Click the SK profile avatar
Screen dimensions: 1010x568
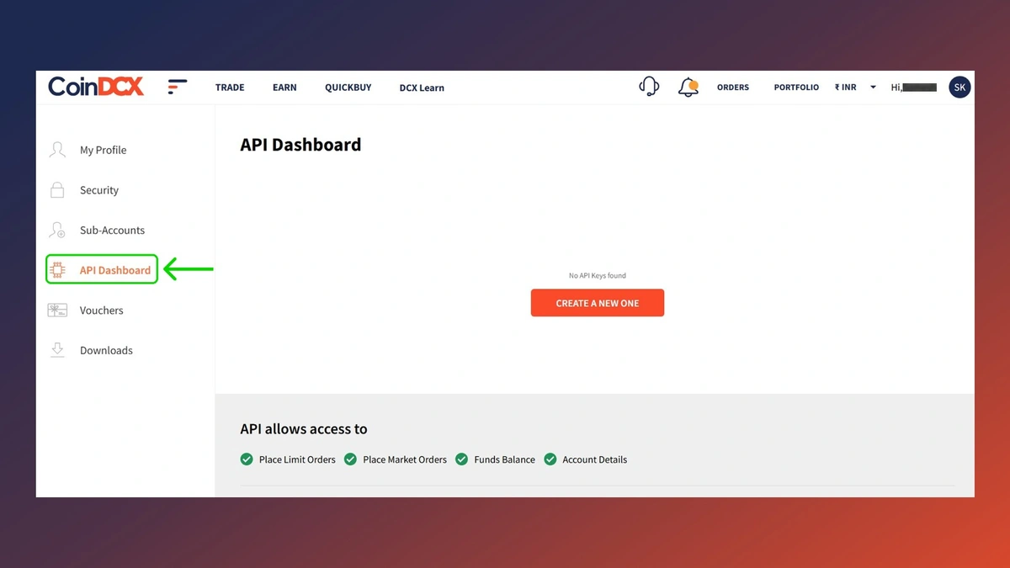tap(959, 87)
